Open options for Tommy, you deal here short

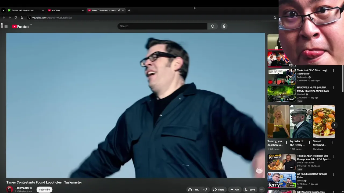[x=286, y=143]
